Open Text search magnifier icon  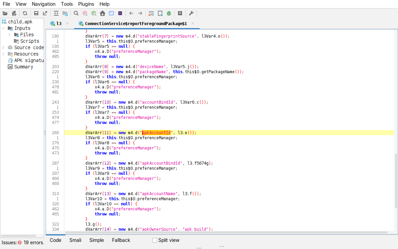[76, 14]
